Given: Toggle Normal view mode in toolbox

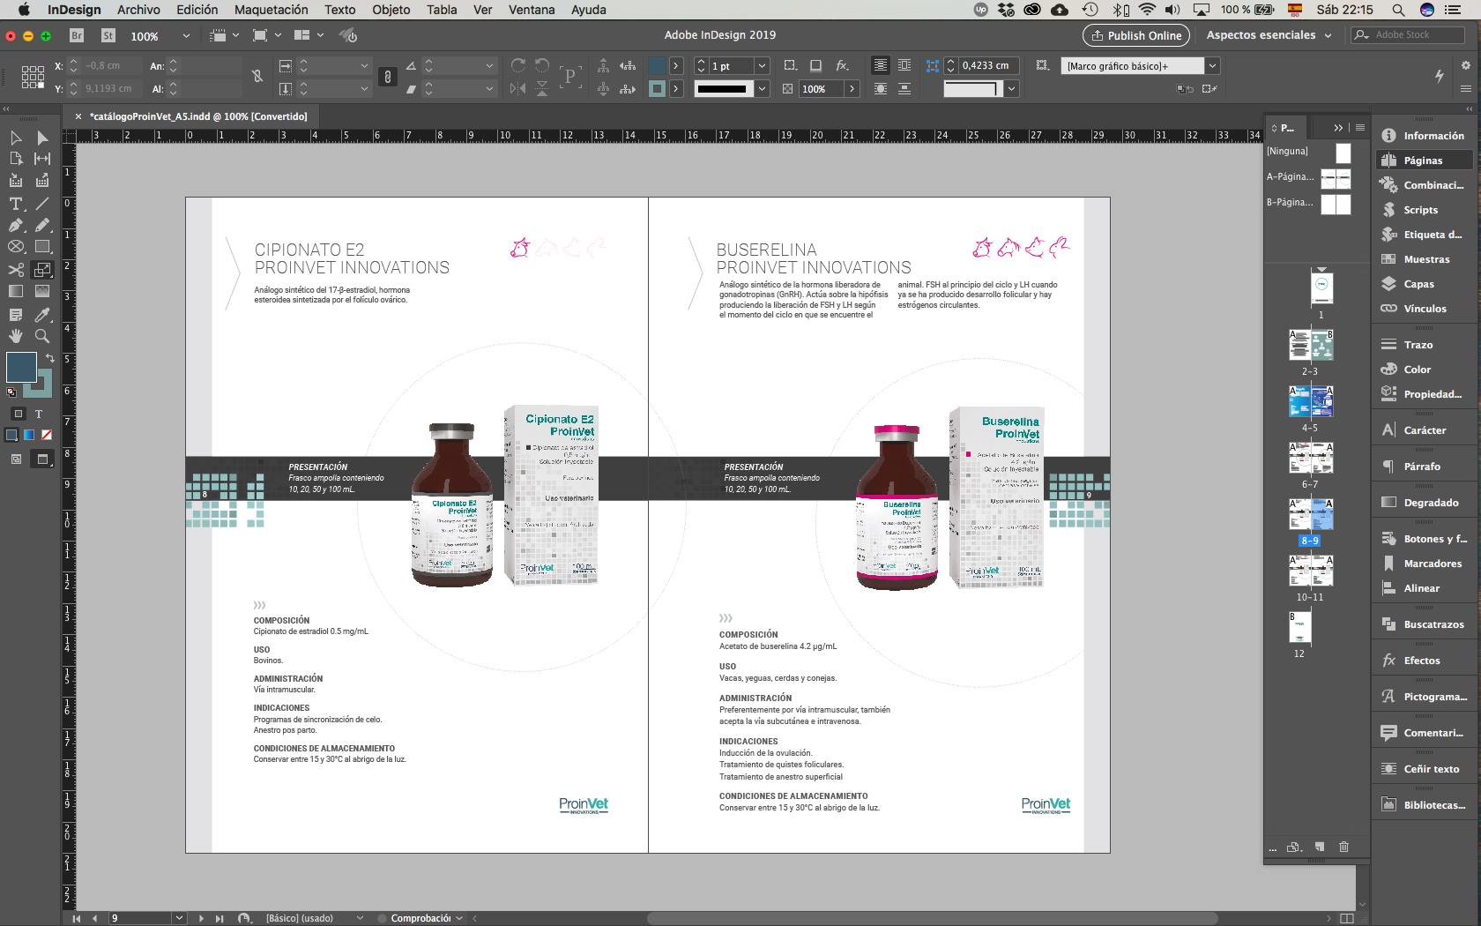Looking at the screenshot, I should tap(16, 459).
